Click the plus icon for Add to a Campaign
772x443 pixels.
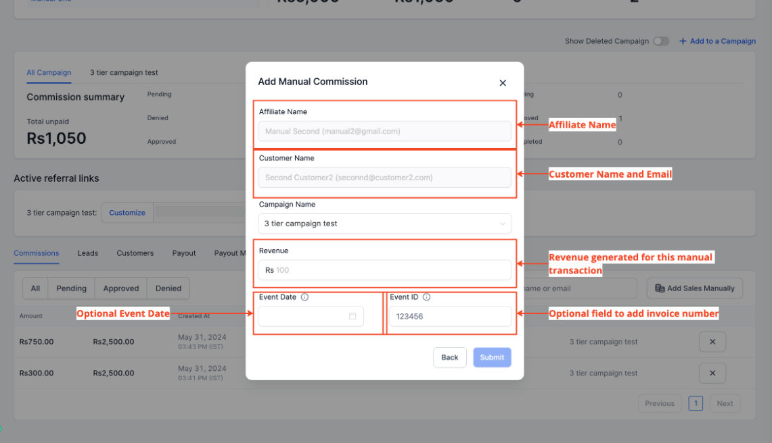(x=683, y=41)
